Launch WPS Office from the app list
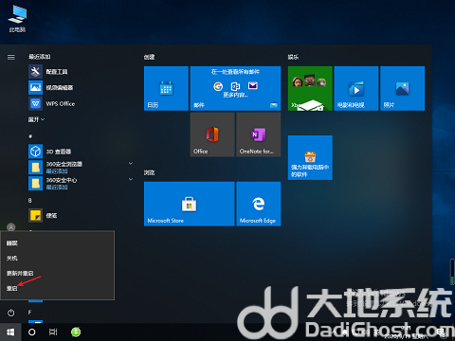This screenshot has width=455, height=341. tap(81, 103)
